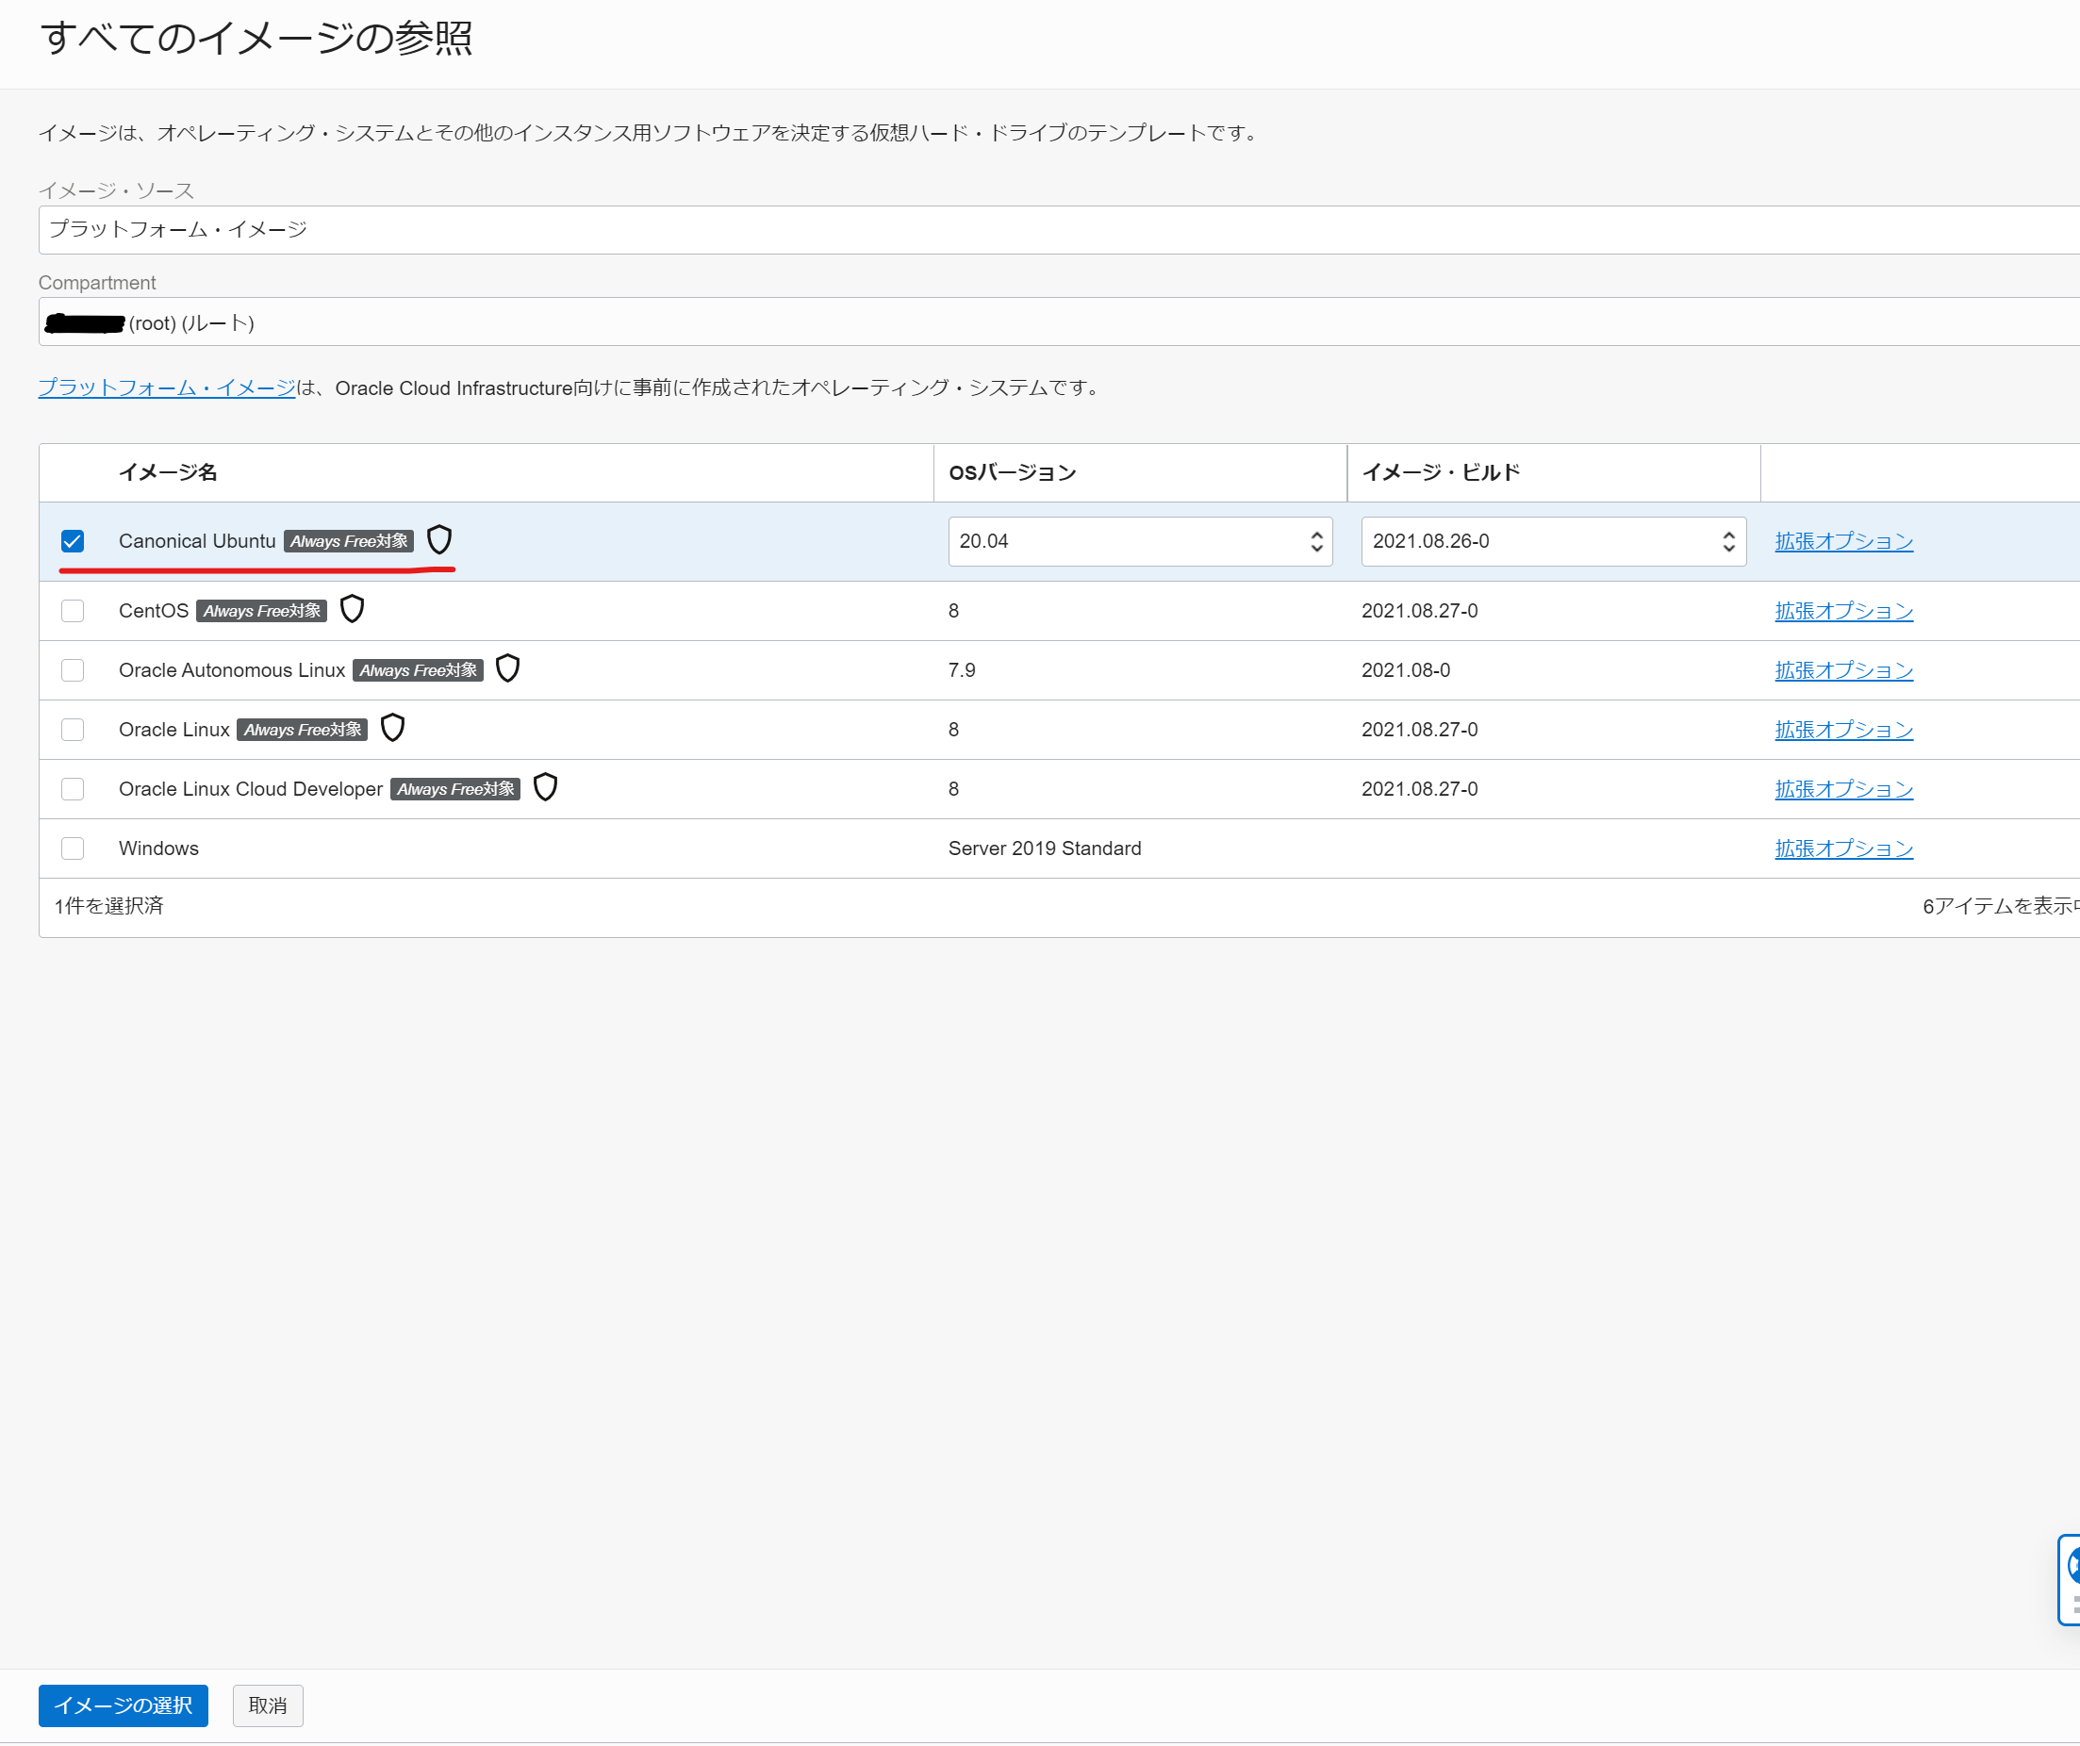Tick the Oracle Linux Cloud Developer checkbox
2080x1746 pixels.
tap(73, 789)
